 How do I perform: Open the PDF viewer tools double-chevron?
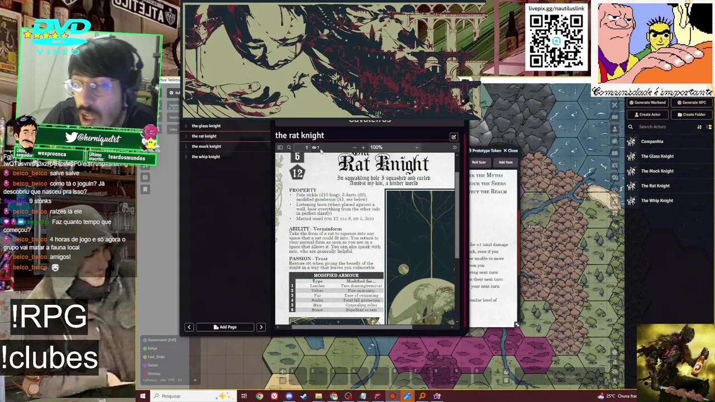tap(454, 147)
